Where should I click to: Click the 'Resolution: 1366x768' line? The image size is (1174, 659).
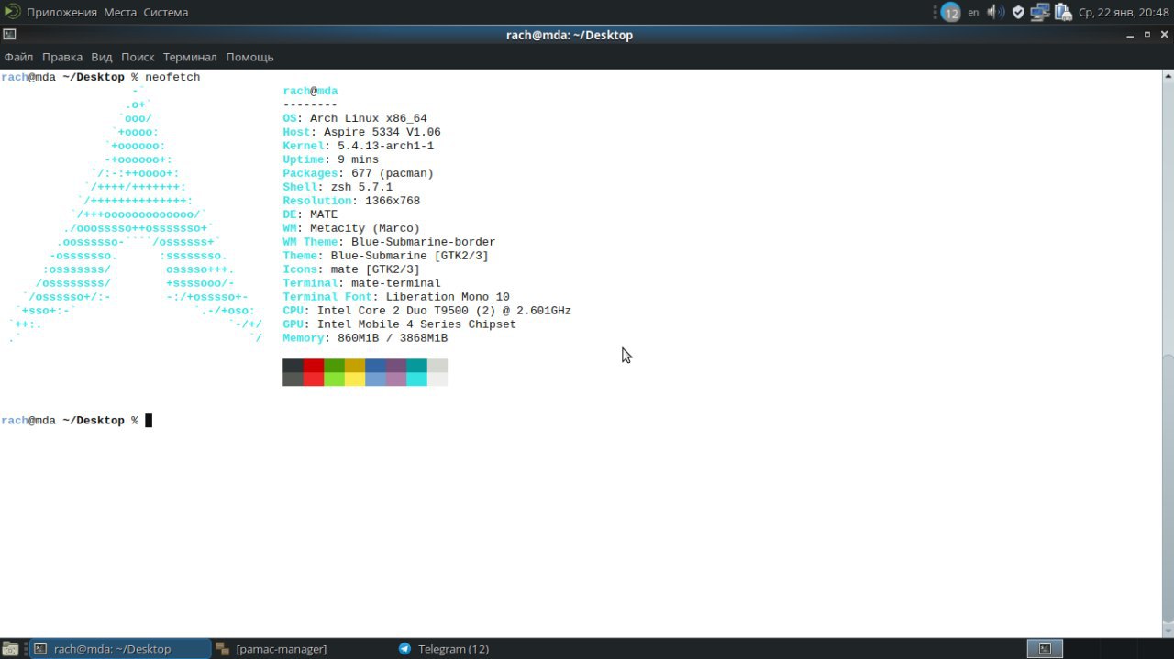(351, 201)
